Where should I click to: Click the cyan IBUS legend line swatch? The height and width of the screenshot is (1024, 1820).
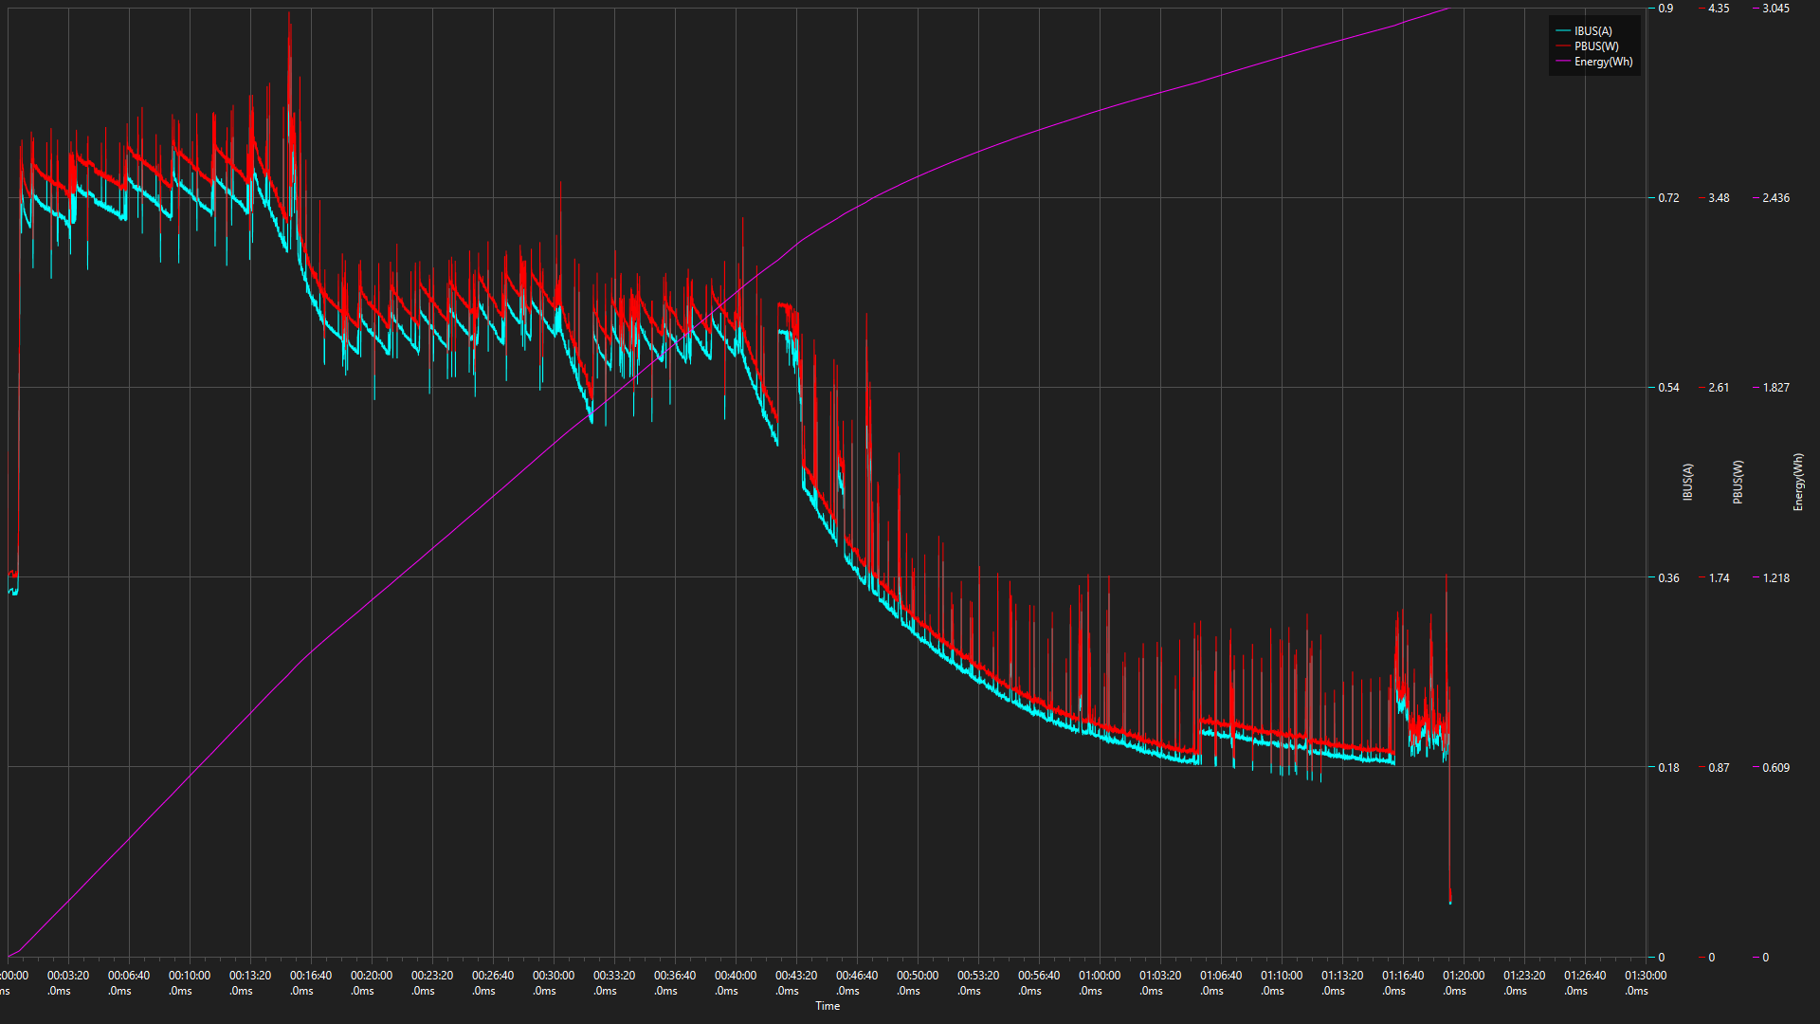coord(1563,31)
